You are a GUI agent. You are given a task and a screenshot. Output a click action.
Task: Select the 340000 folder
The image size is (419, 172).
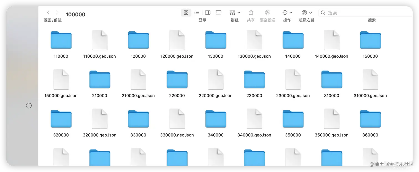point(216,119)
